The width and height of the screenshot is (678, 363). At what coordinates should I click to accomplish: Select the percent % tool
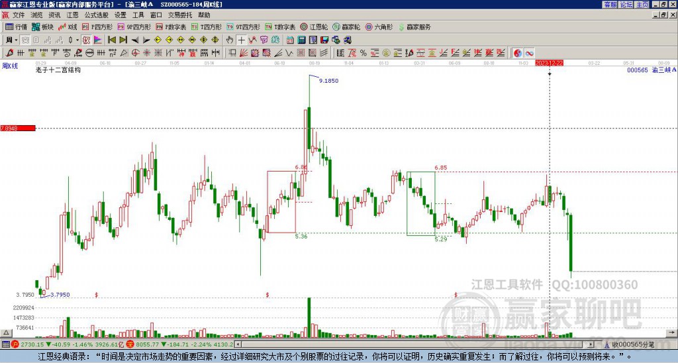pyautogui.click(x=363, y=53)
